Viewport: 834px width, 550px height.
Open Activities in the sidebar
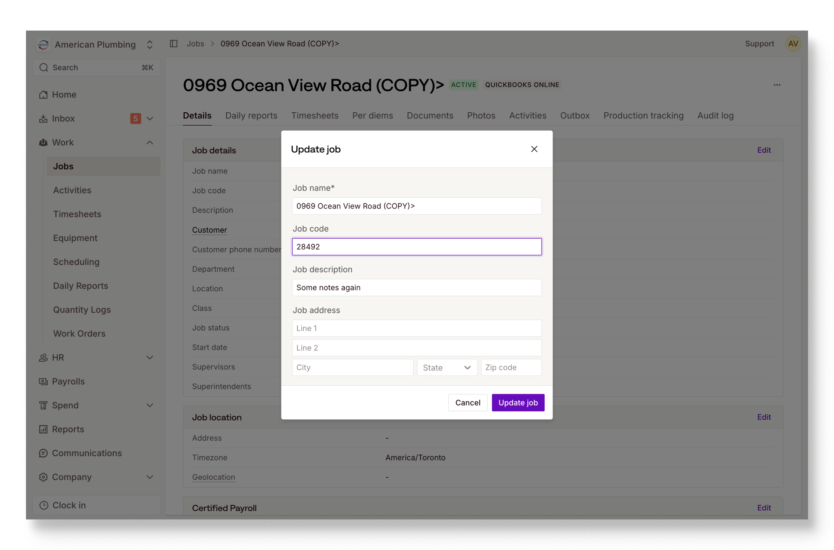tap(72, 190)
